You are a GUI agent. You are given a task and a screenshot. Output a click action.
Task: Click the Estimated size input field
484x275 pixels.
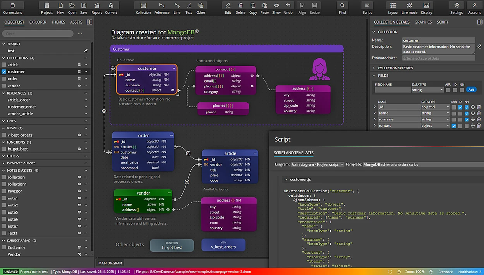click(438, 58)
